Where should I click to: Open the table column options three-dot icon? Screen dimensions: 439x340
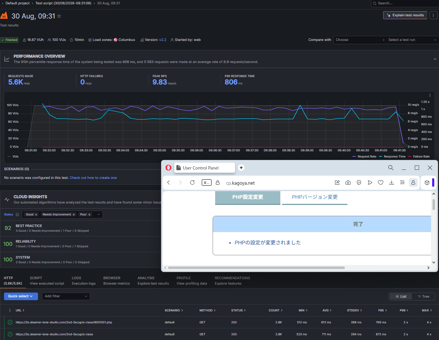coord(10,310)
